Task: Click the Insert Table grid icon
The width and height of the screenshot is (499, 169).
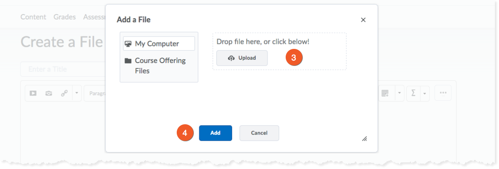Action: click(385, 94)
